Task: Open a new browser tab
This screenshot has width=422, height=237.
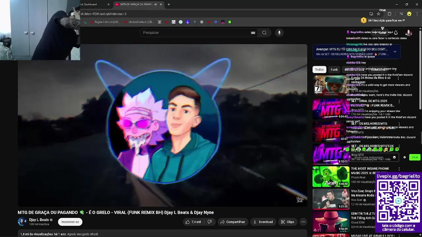Action: 169,4
